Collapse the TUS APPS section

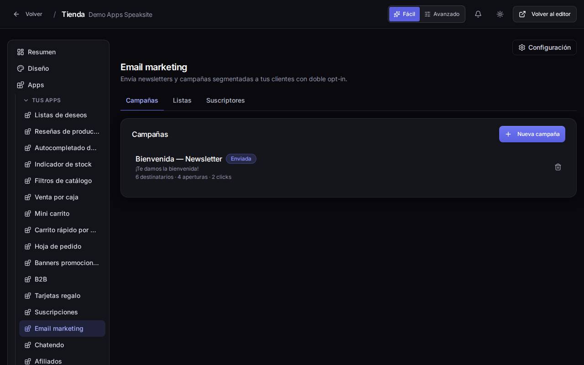click(x=42, y=100)
